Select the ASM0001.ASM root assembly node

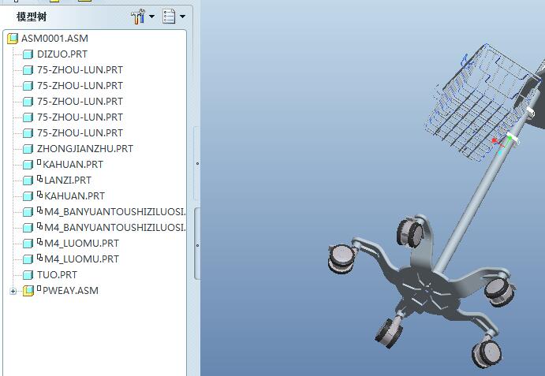pos(54,38)
